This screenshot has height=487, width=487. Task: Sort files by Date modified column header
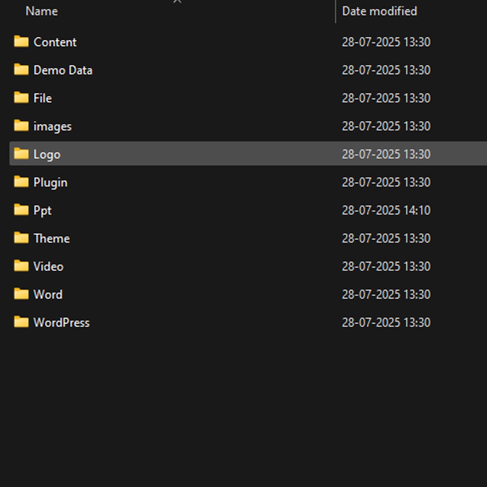pyautogui.click(x=379, y=11)
